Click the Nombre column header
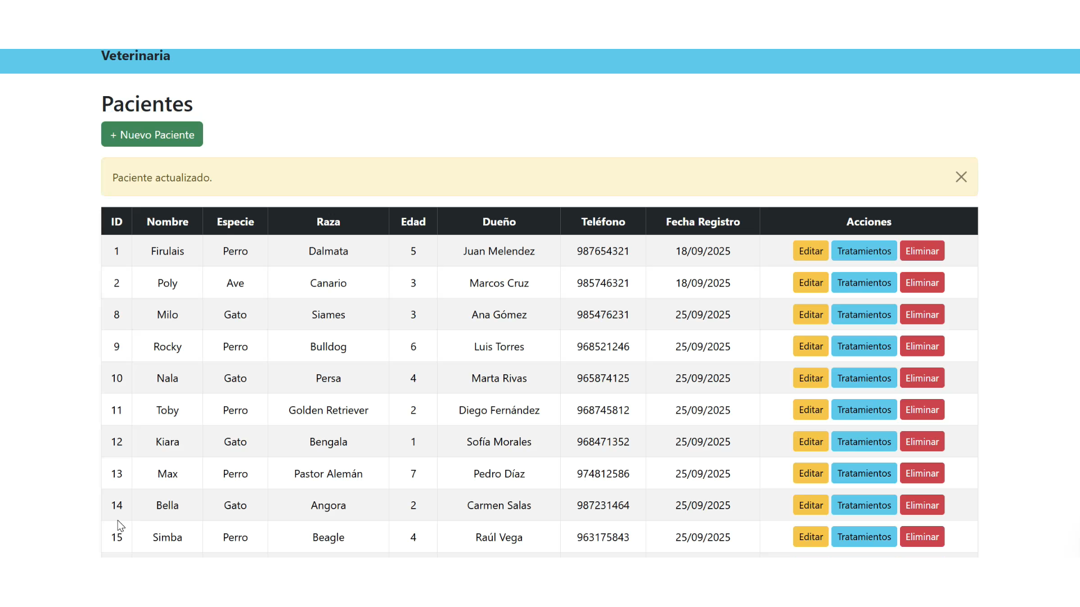1080x607 pixels. 167,221
